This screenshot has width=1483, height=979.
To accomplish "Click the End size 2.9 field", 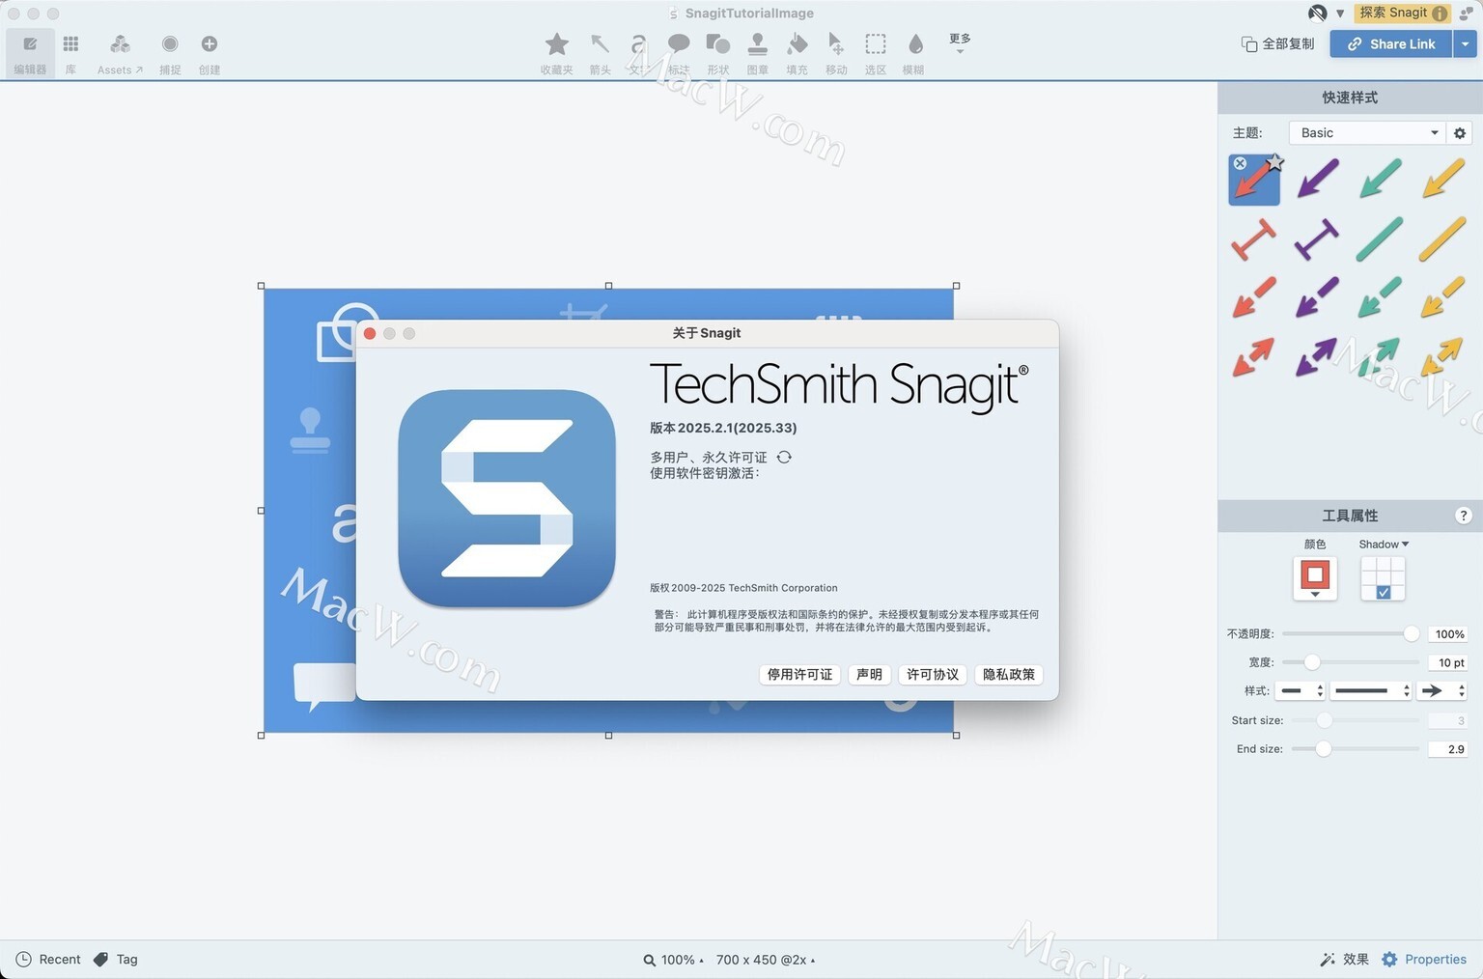I will pyautogui.click(x=1448, y=749).
